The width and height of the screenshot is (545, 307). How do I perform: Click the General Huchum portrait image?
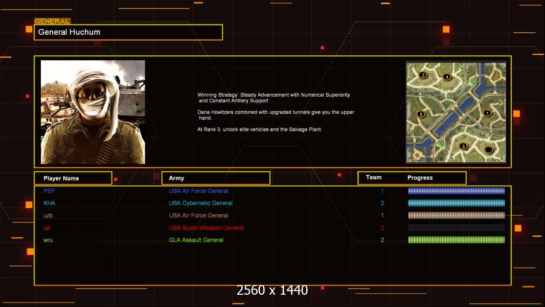(x=93, y=112)
